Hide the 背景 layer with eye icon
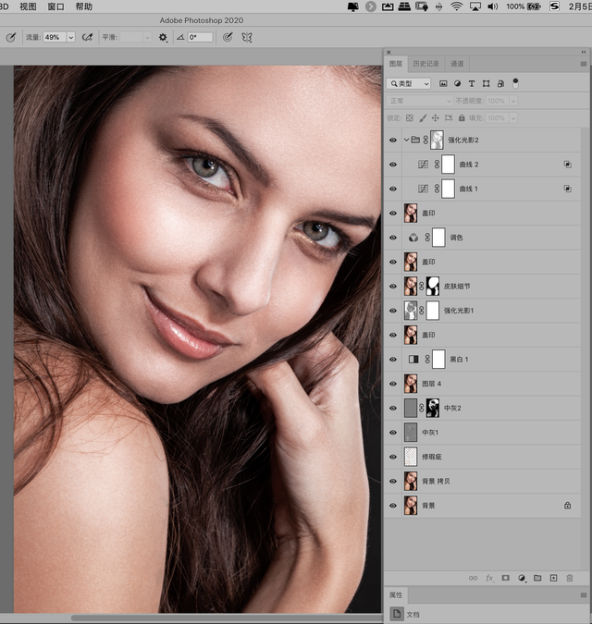The image size is (592, 624). click(x=392, y=505)
